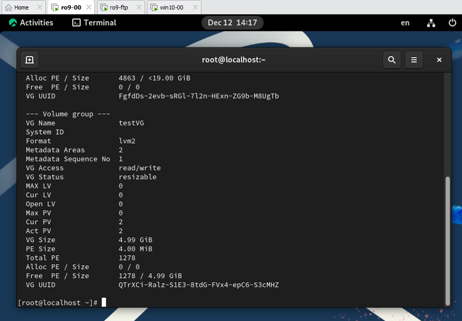Click the terminal scrollbar thumb

(448, 241)
